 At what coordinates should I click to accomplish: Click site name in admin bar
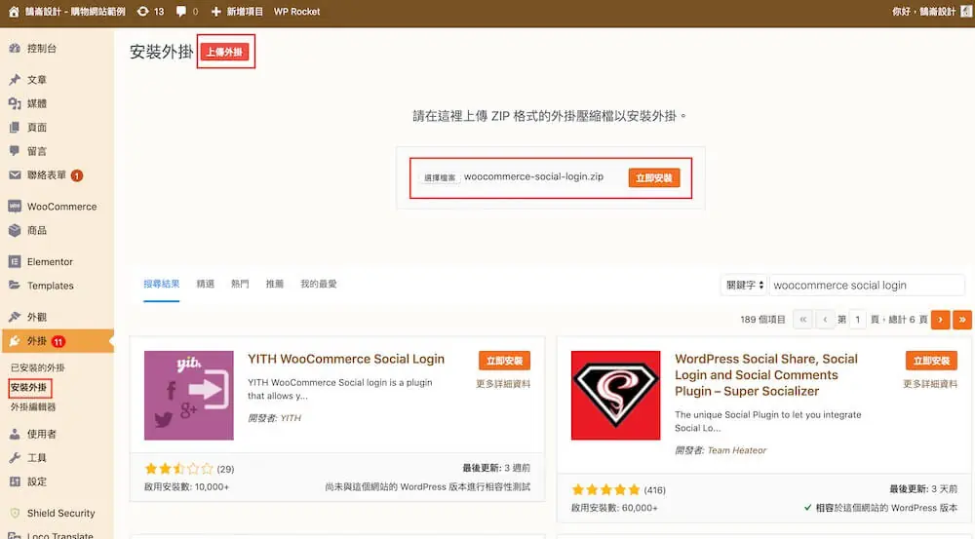point(75,11)
